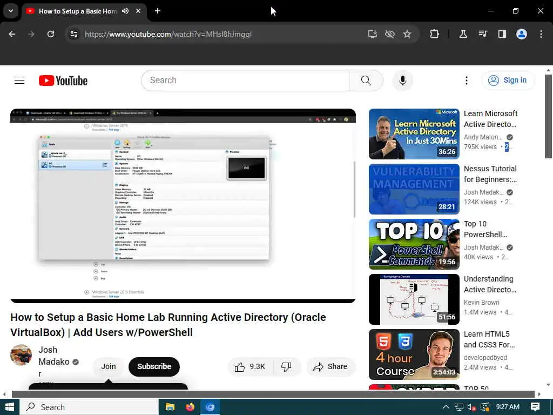The image size is (553, 415).
Task: Open Windows Start menu
Action: (10, 407)
